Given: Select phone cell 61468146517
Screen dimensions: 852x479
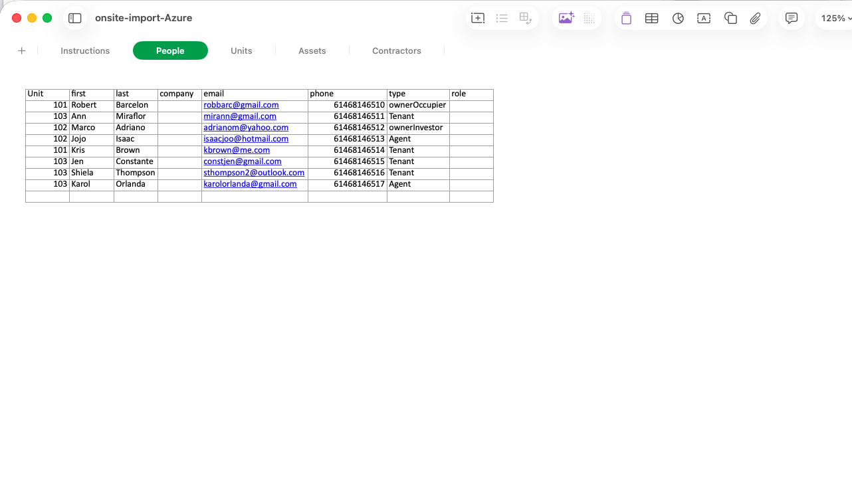Looking at the screenshot, I should 348,185.
